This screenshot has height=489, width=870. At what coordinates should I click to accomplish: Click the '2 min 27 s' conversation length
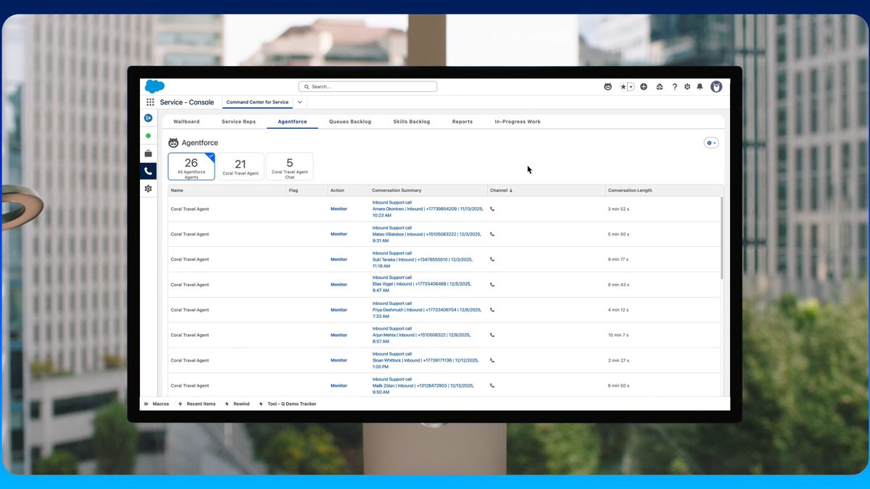click(x=618, y=360)
